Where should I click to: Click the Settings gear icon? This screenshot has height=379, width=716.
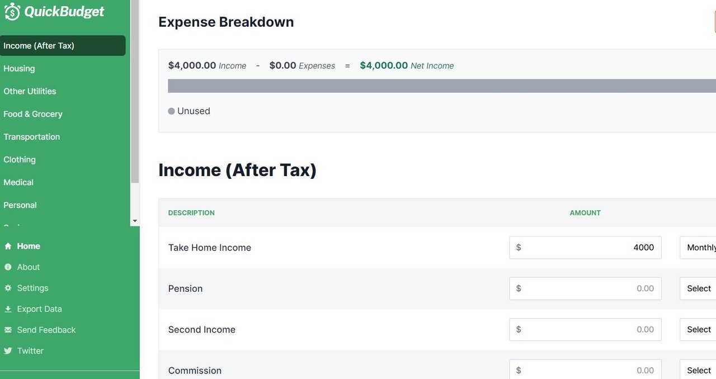(x=8, y=288)
